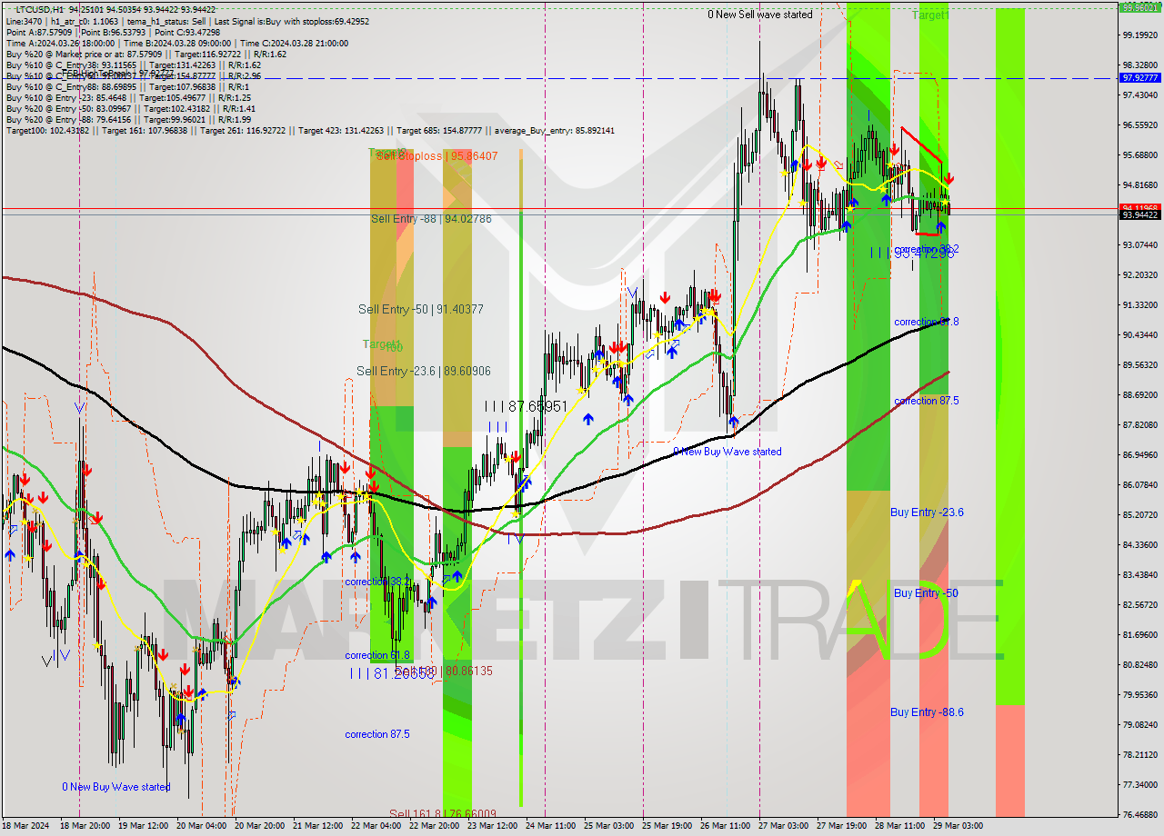The image size is (1164, 836).
Task: Click the 'Point A:87.57909' info line
Action: 114,32
